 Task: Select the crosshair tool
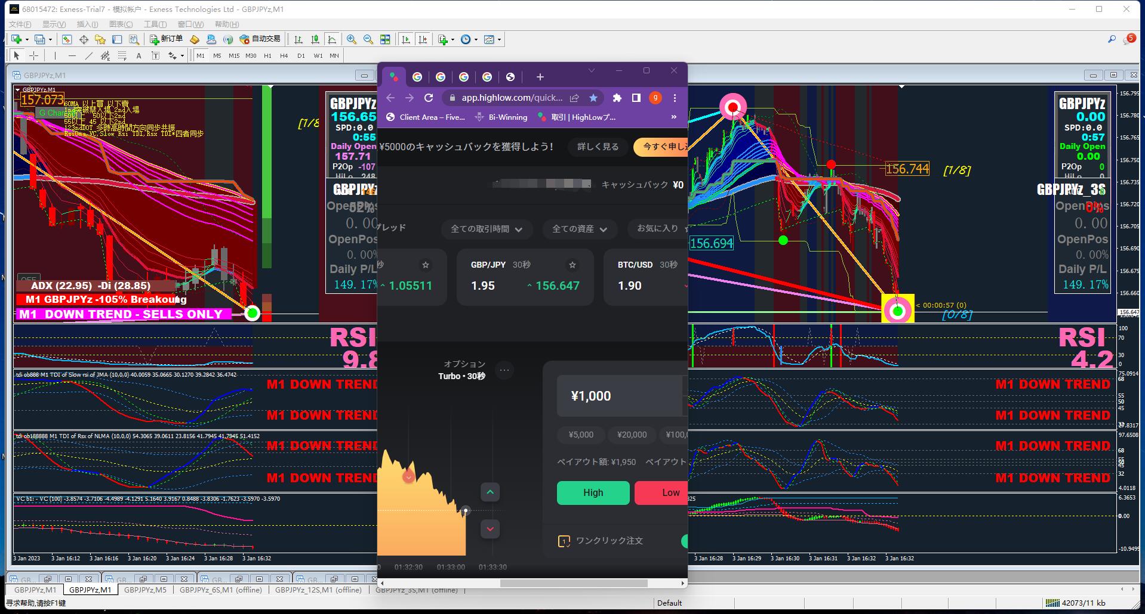pos(34,55)
